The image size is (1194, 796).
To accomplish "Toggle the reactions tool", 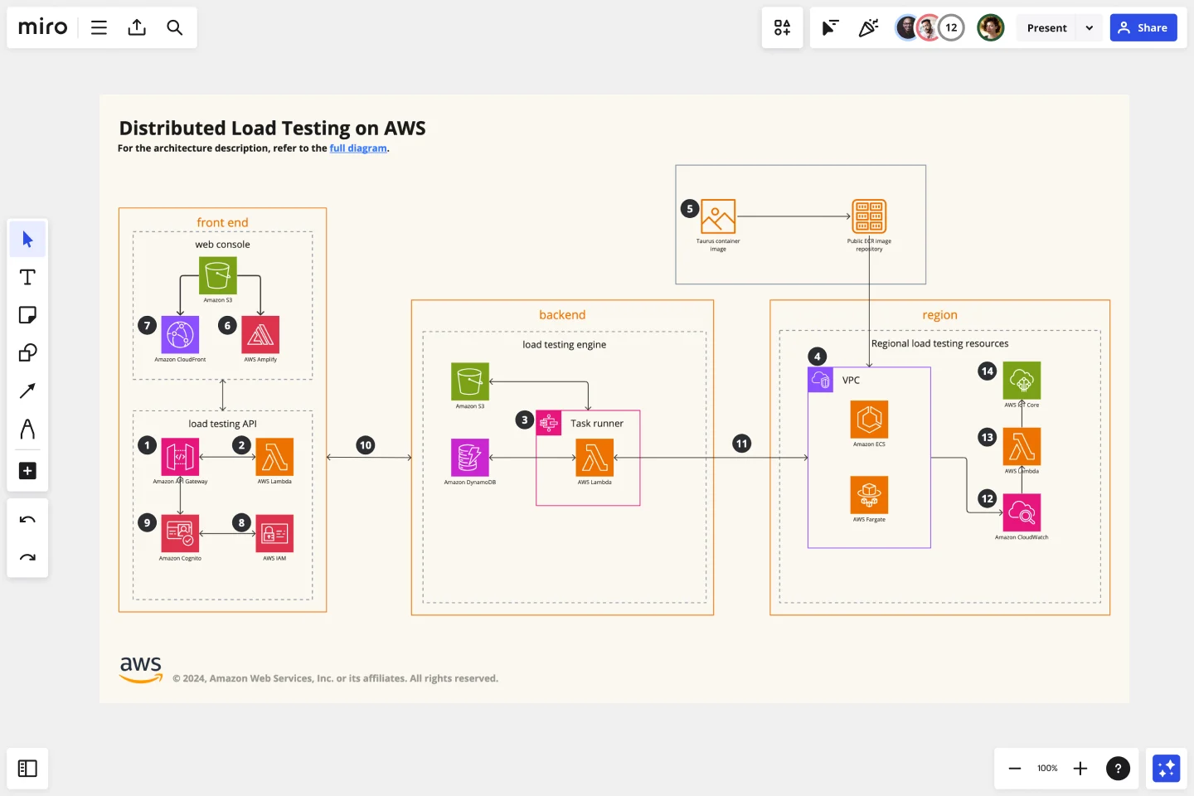I will click(x=868, y=27).
